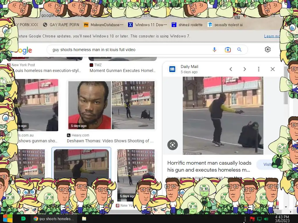Click '5 days ago' under Daily Mail
The width and height of the screenshot is (298, 223).
point(189,72)
